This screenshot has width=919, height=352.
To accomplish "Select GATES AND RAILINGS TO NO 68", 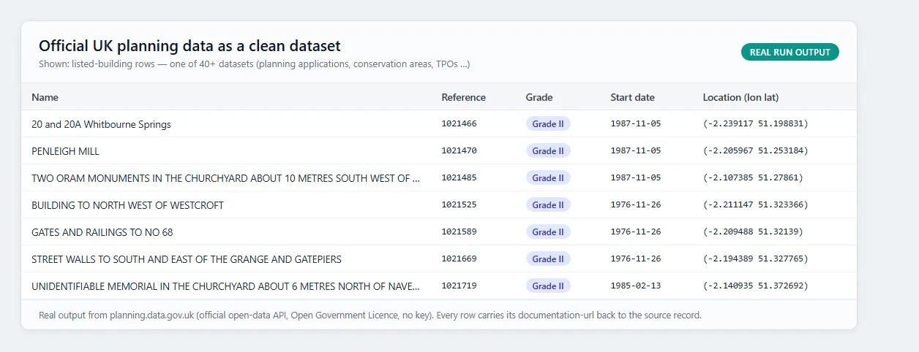I will pos(102,232).
